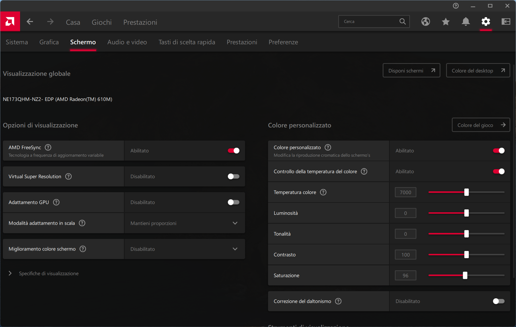The height and width of the screenshot is (327, 516).
Task: Open Modalità adattamento in scala dropdown
Action: [x=184, y=223]
